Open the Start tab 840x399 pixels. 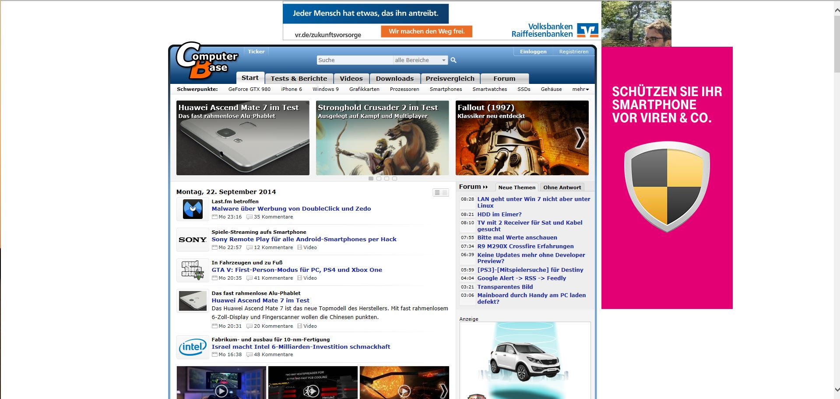pos(250,78)
